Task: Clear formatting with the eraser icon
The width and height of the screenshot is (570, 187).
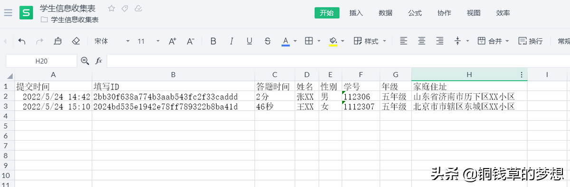Action: (x=76, y=41)
